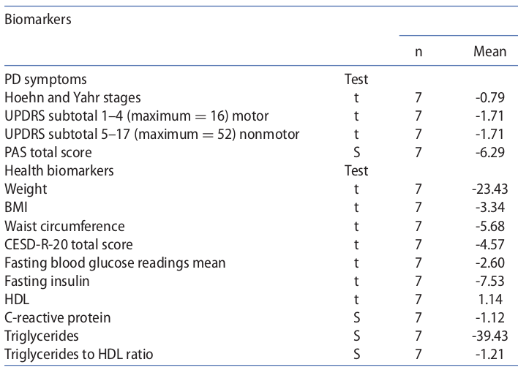The image size is (518, 370).
Task: Select the Waist circumference row label
Action: point(64,226)
